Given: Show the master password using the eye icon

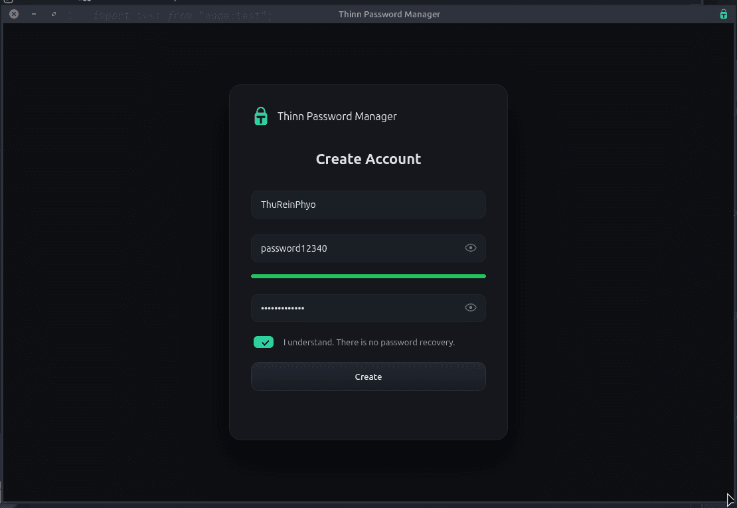Looking at the screenshot, I should click(470, 247).
